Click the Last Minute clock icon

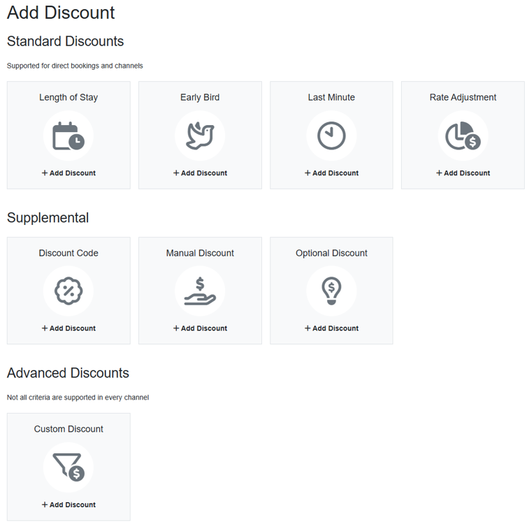pos(331,136)
